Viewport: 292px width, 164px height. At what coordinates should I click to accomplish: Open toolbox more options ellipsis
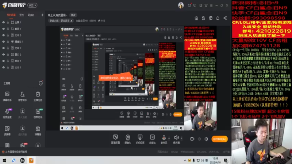click(41, 83)
